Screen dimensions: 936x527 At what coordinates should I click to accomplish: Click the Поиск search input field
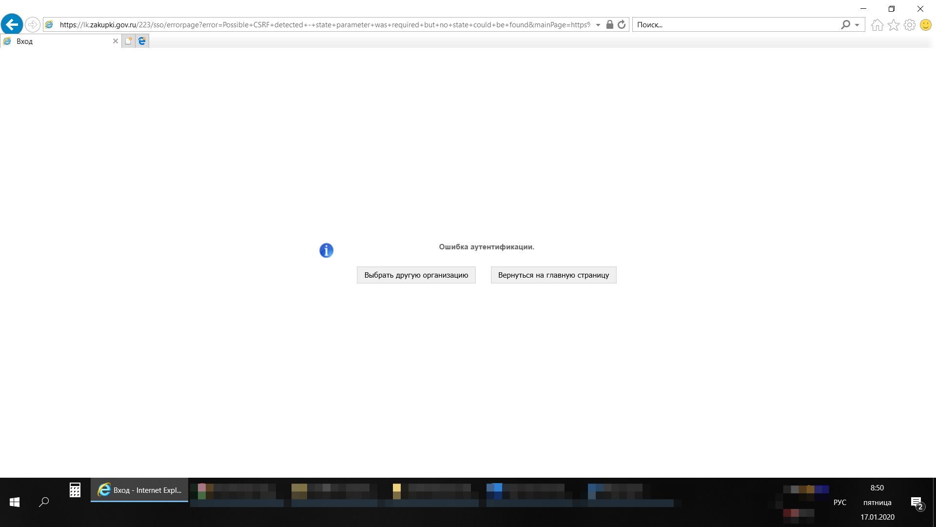coord(736,24)
